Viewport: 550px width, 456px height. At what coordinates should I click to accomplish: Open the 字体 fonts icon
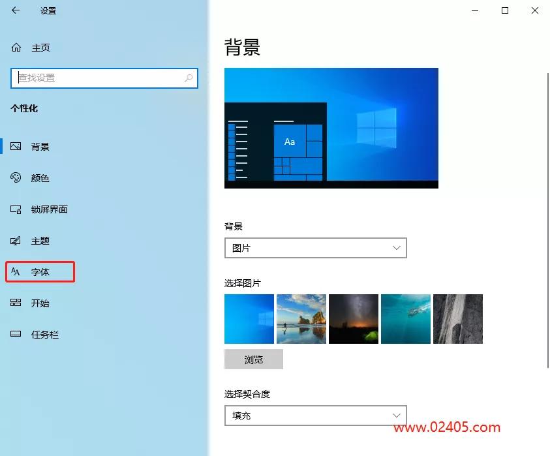pyautogui.click(x=16, y=271)
